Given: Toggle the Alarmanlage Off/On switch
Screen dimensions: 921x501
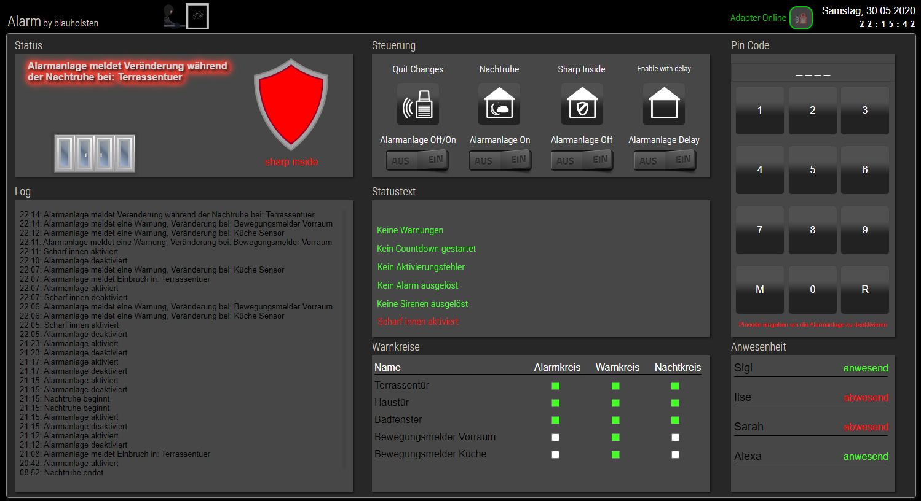Looking at the screenshot, I should coord(418,160).
